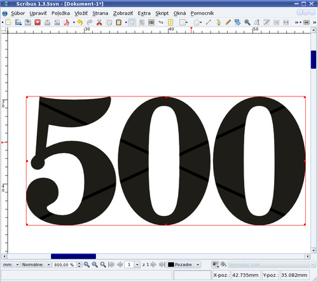This screenshot has width=318, height=282.
Task: Open the Zobraziť menu
Action: click(123, 13)
